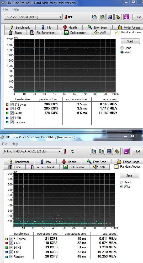Click Exit button in top window
Image resolution: width=143 pixels, height=263 pixels.
(x=138, y=17)
